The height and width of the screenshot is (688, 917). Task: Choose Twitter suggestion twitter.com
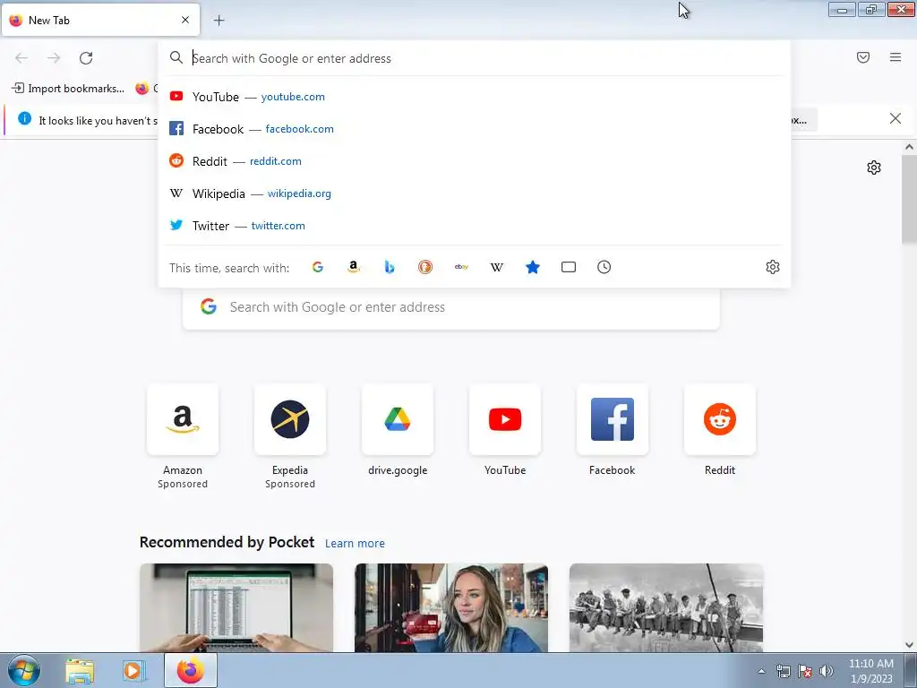[475, 225]
